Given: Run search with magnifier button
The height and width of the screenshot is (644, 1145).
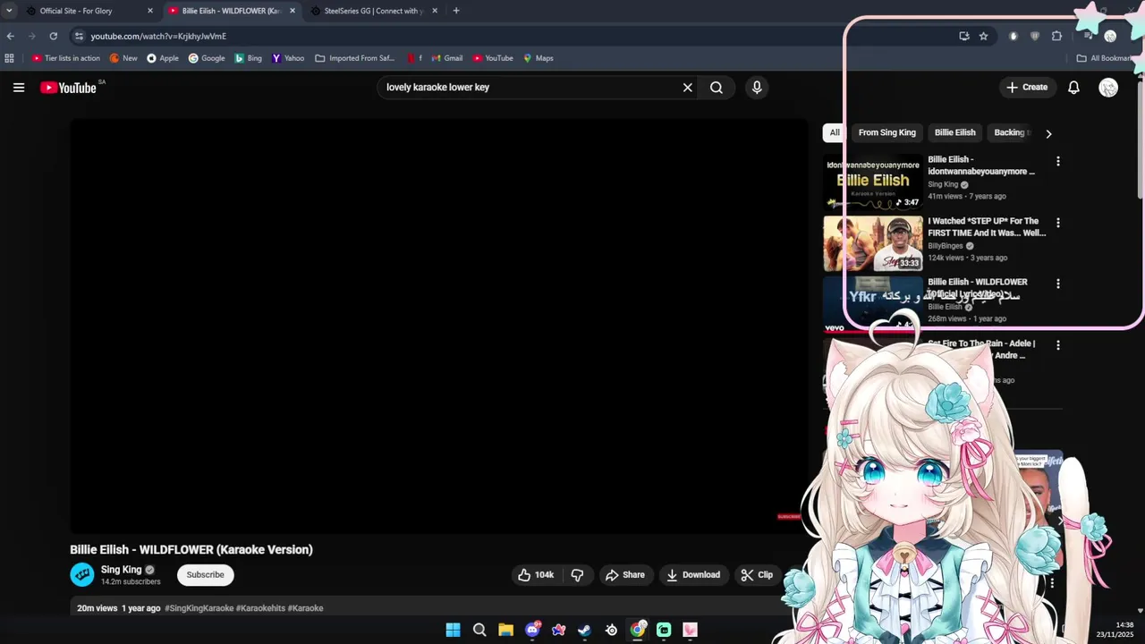Looking at the screenshot, I should click(x=717, y=88).
